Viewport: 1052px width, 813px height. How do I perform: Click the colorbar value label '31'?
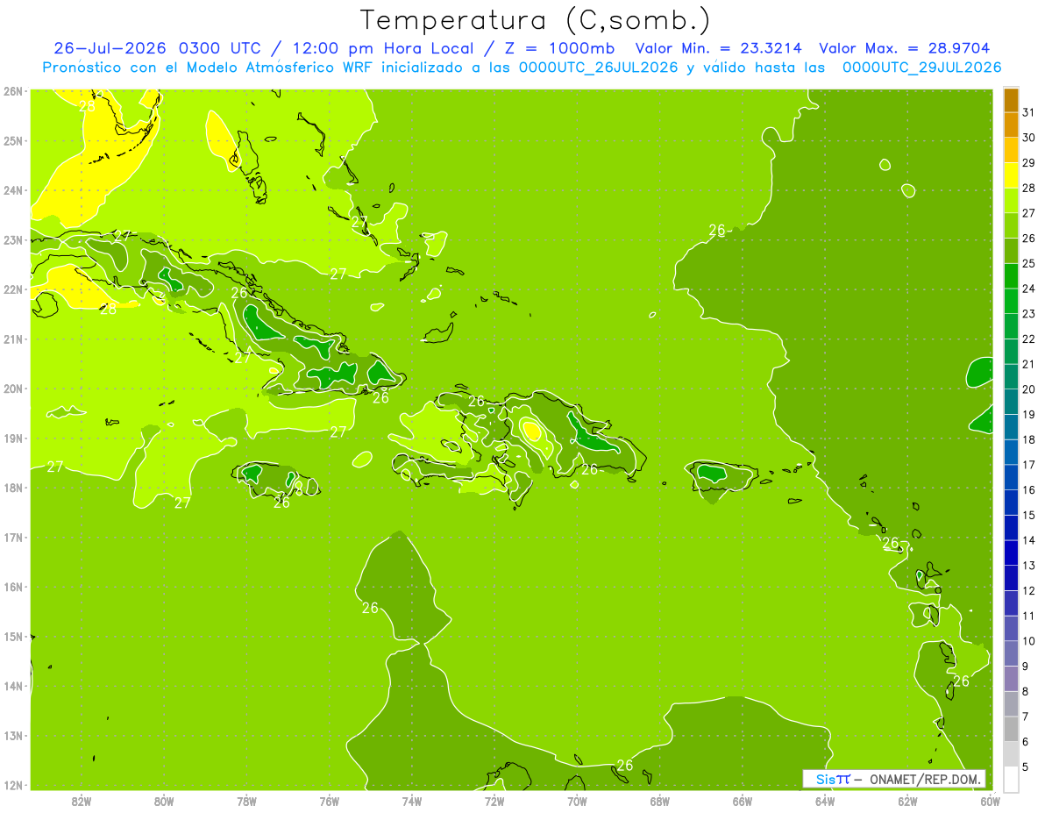tap(1028, 112)
